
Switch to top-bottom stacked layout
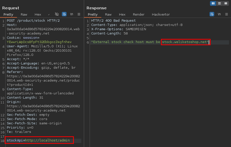(219, 3)
